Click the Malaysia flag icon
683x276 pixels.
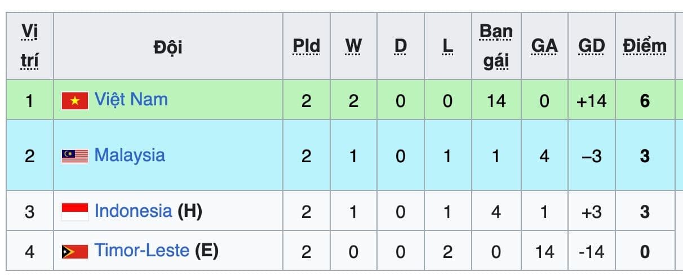(x=75, y=156)
